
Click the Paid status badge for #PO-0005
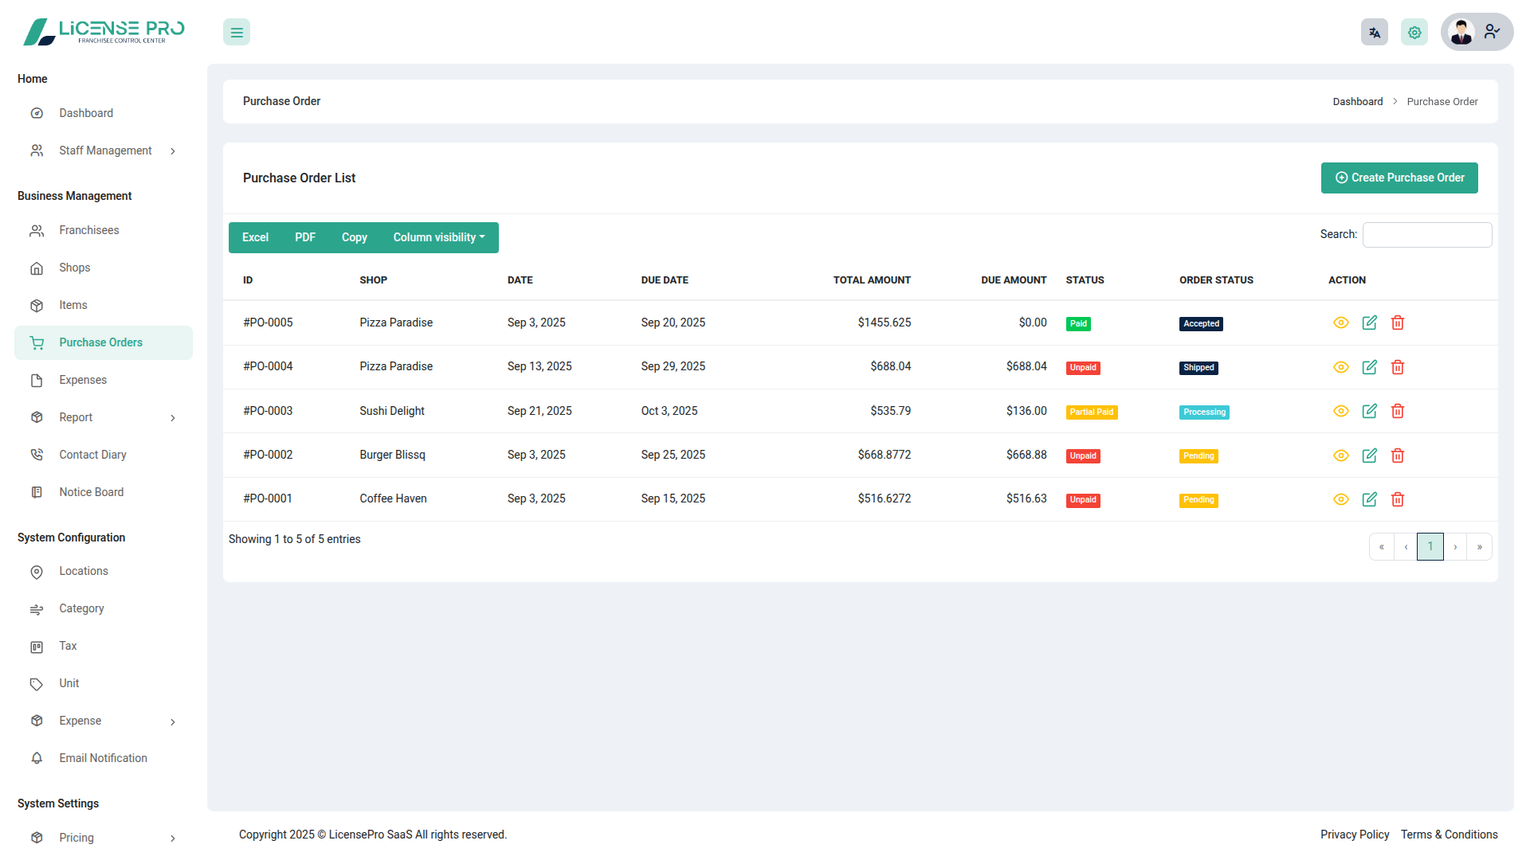point(1077,324)
